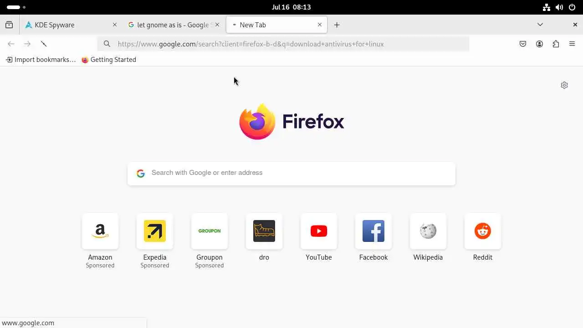Select the New Tab tab
This screenshot has height=328, width=583.
click(276, 25)
